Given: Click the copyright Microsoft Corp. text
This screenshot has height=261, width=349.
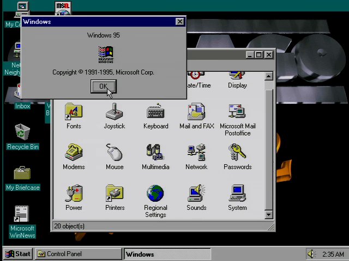Looking at the screenshot, I should 103,72.
